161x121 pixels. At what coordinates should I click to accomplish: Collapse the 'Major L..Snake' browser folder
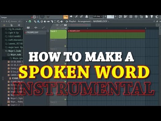point(13,51)
